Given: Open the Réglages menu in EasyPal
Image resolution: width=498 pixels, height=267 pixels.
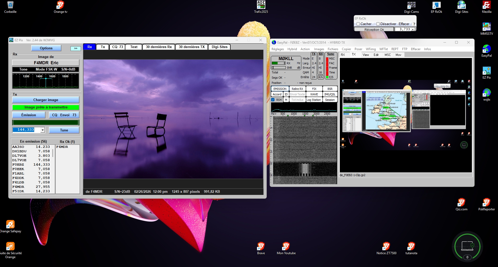Looking at the screenshot, I should pyautogui.click(x=278, y=49).
